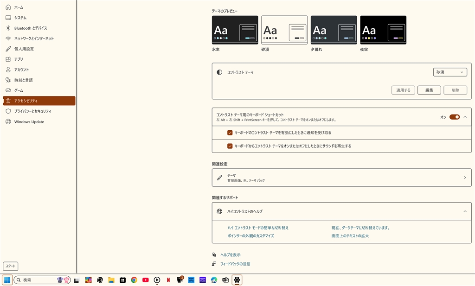This screenshot has height=286, width=475.
Task: Click the ヘルプを表示 icon link
Action: pos(214,255)
